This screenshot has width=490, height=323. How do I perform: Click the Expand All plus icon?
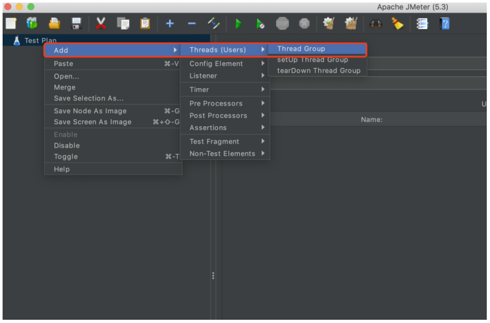click(170, 23)
